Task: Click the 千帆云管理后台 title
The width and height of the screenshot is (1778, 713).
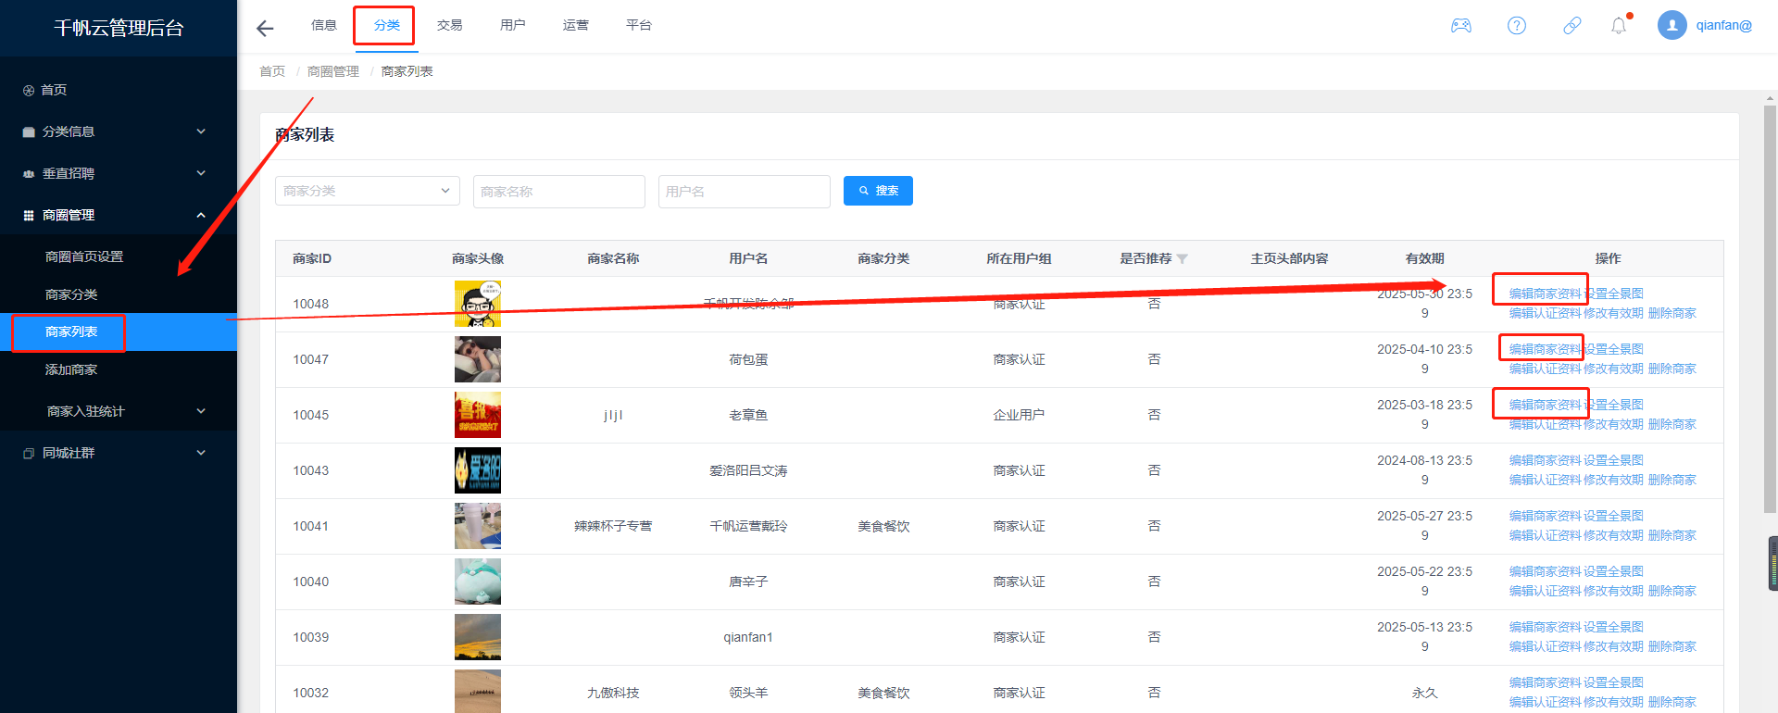Action: pyautogui.click(x=119, y=28)
